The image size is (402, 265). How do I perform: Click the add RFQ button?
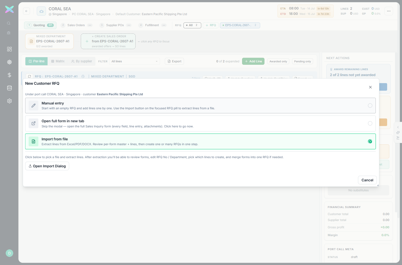[x=211, y=25]
